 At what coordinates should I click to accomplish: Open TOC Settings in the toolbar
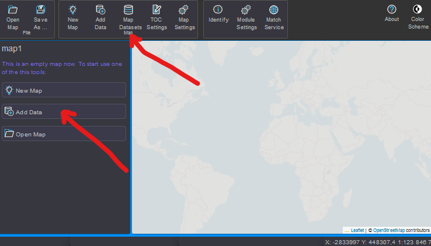tap(157, 18)
